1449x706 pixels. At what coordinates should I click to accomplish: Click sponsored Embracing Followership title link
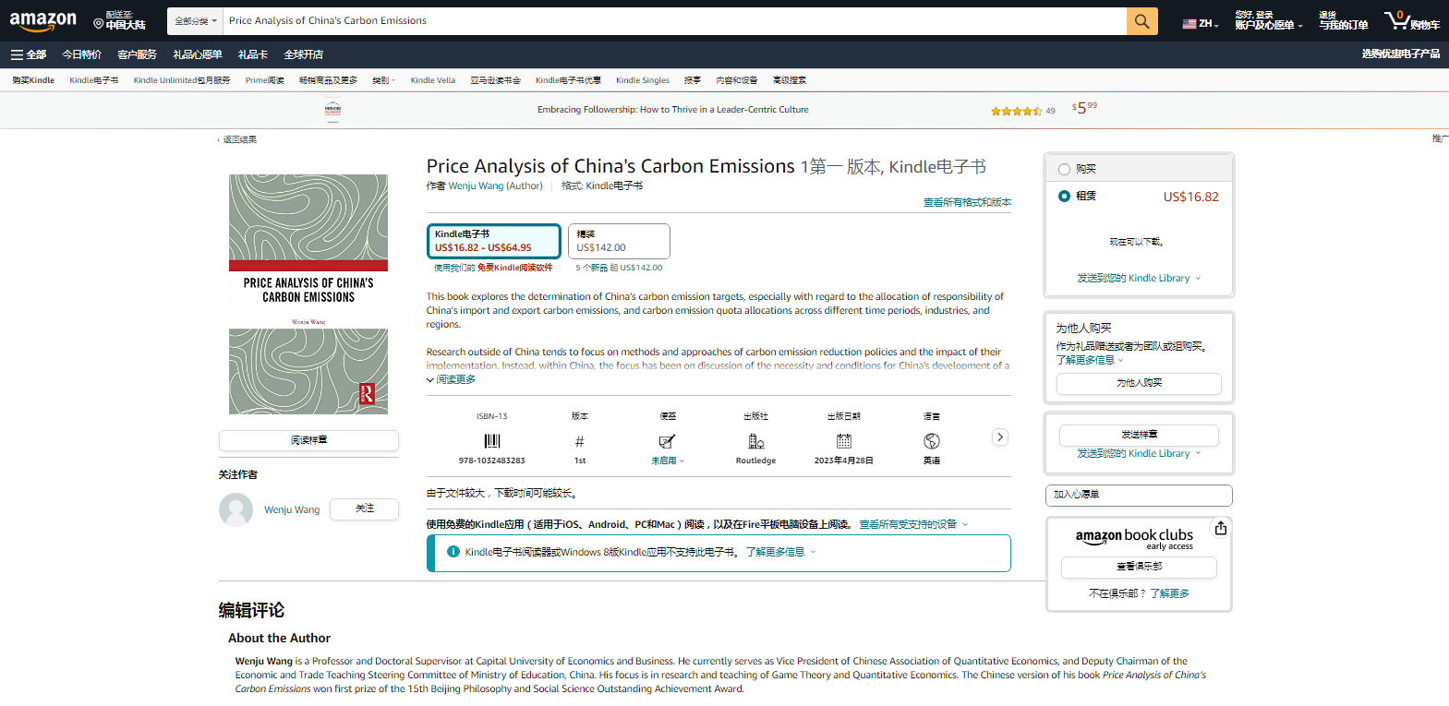click(672, 110)
